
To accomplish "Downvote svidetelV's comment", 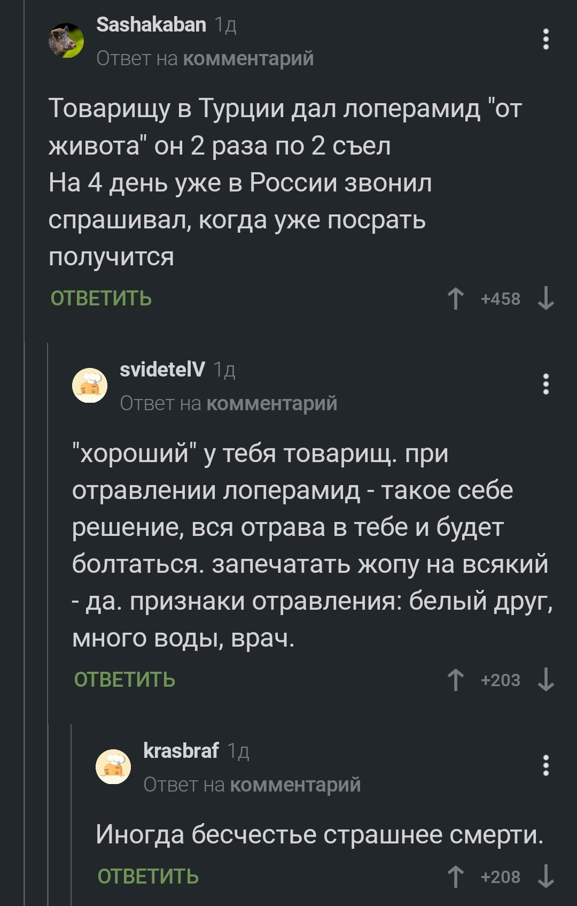I will [x=545, y=680].
